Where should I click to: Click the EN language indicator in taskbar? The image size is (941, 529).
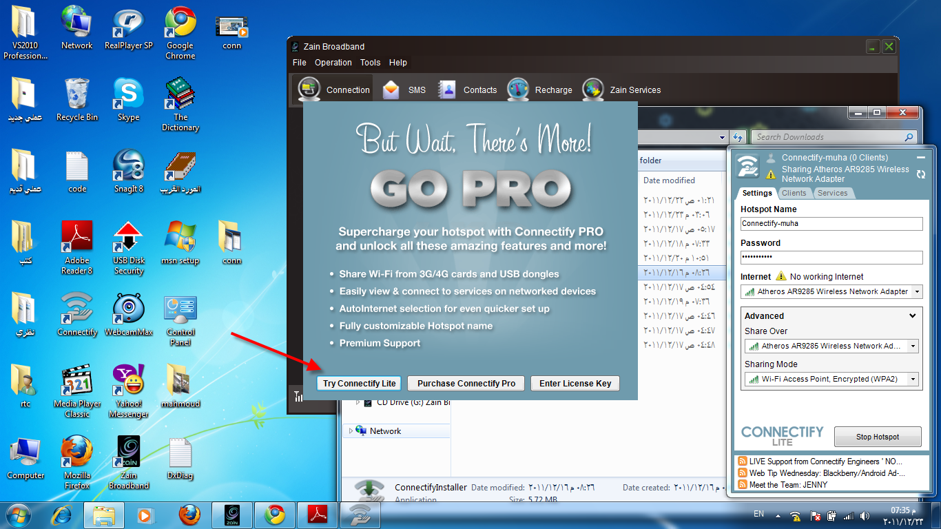pos(758,515)
